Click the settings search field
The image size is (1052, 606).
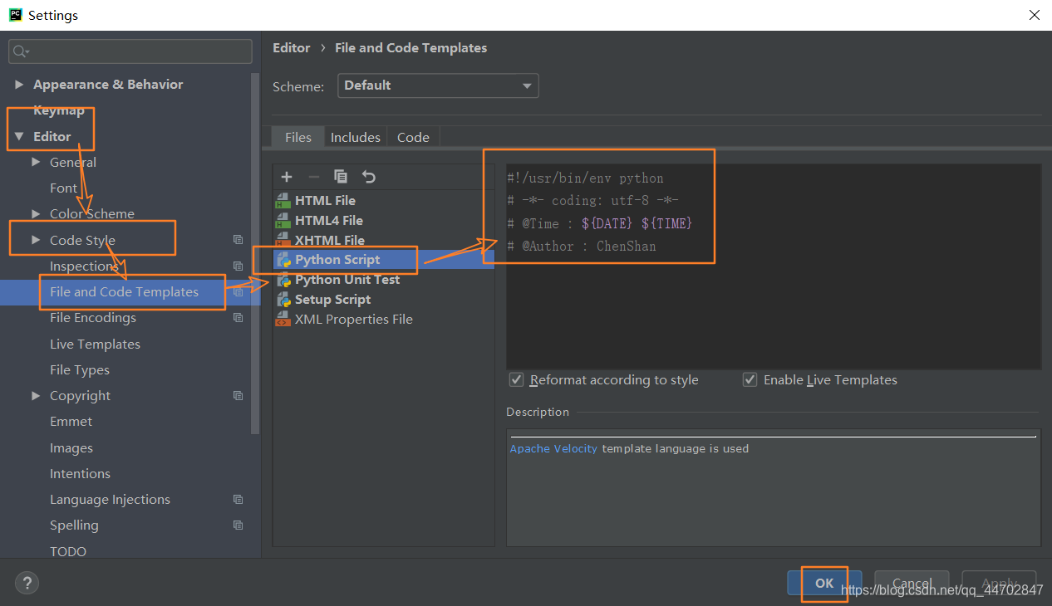click(x=130, y=51)
